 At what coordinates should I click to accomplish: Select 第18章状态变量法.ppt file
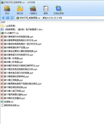(13, 98)
